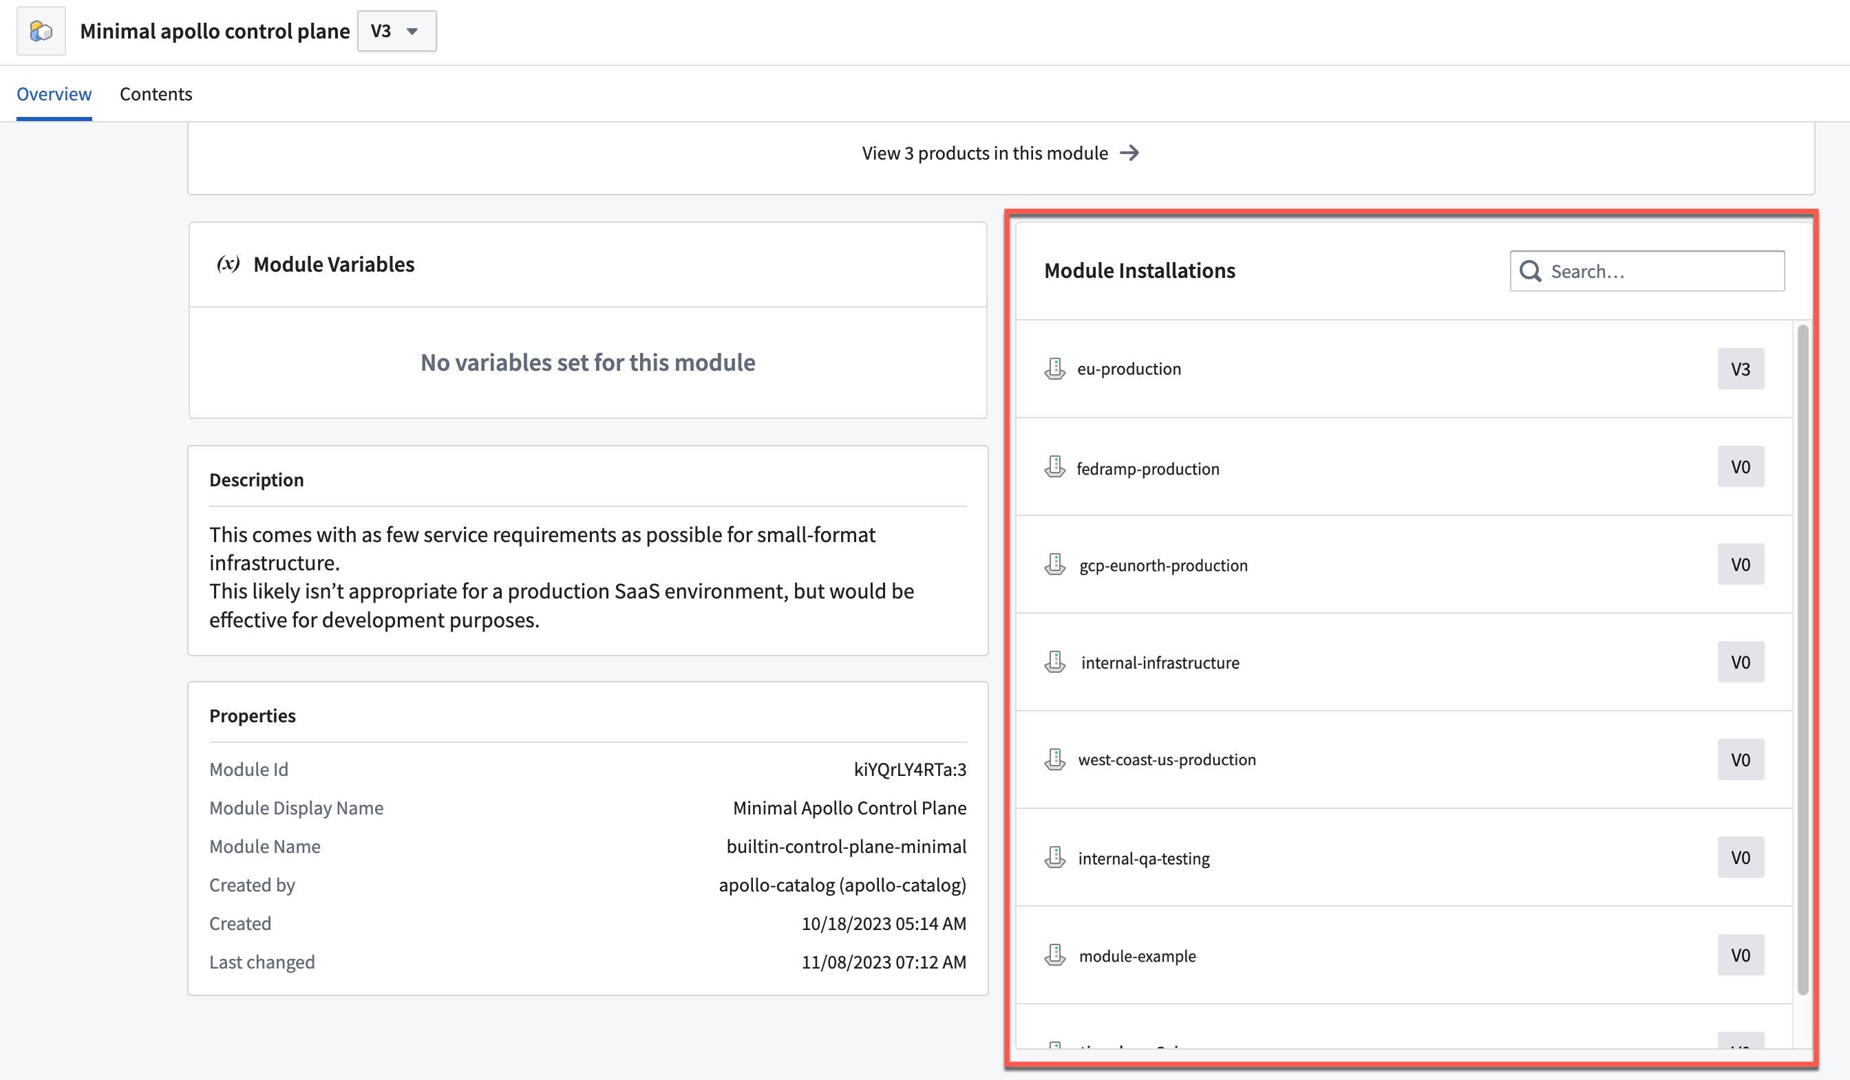Click the arrow next to View 3 products
Screen dimensions: 1850x1080
[x=1129, y=153]
